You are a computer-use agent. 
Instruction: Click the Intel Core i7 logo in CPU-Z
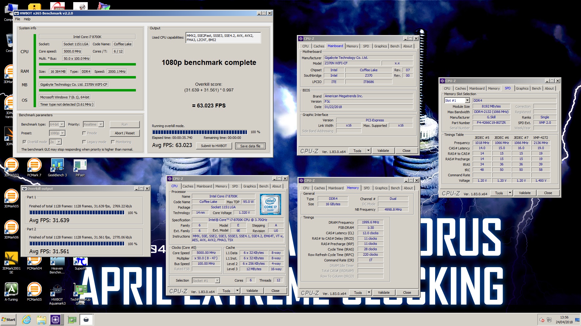[x=271, y=204]
